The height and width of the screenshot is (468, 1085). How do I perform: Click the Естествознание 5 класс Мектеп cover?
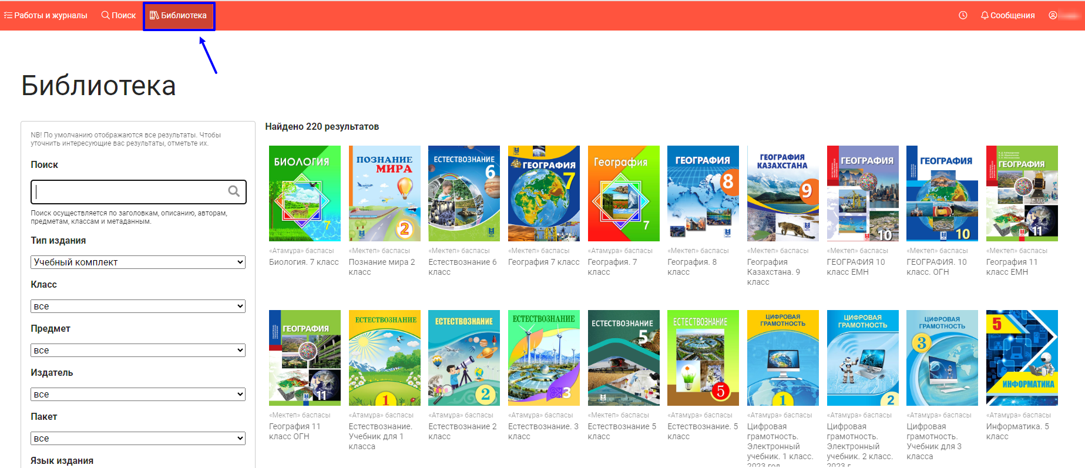623,358
